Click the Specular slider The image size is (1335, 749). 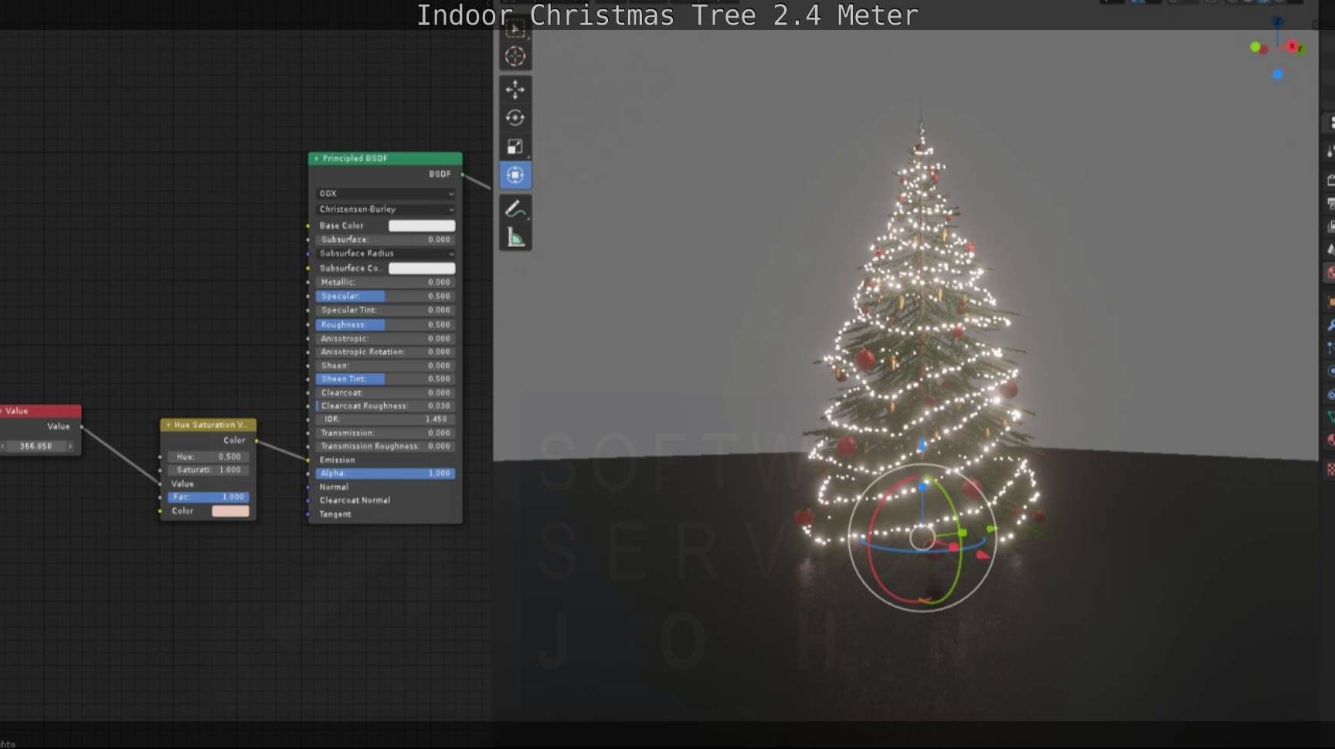click(x=386, y=296)
